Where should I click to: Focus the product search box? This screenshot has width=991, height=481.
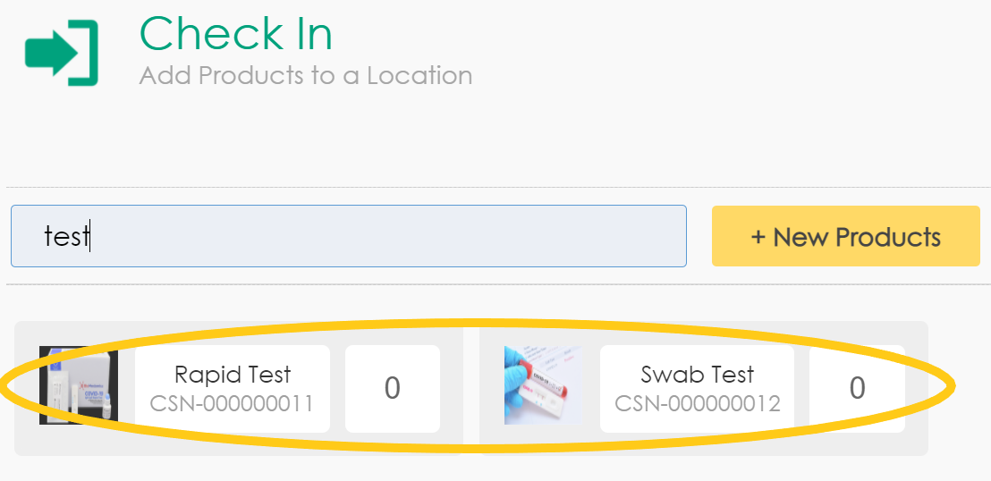coord(348,236)
